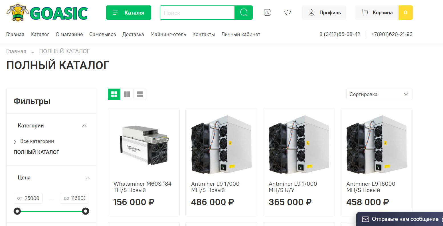Click the 458 000 ₽ price

click(368, 202)
